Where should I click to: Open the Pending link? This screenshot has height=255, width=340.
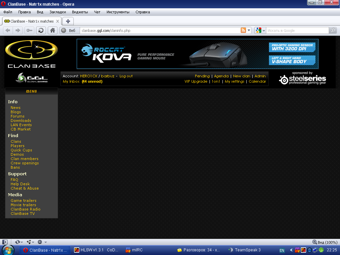[202, 76]
